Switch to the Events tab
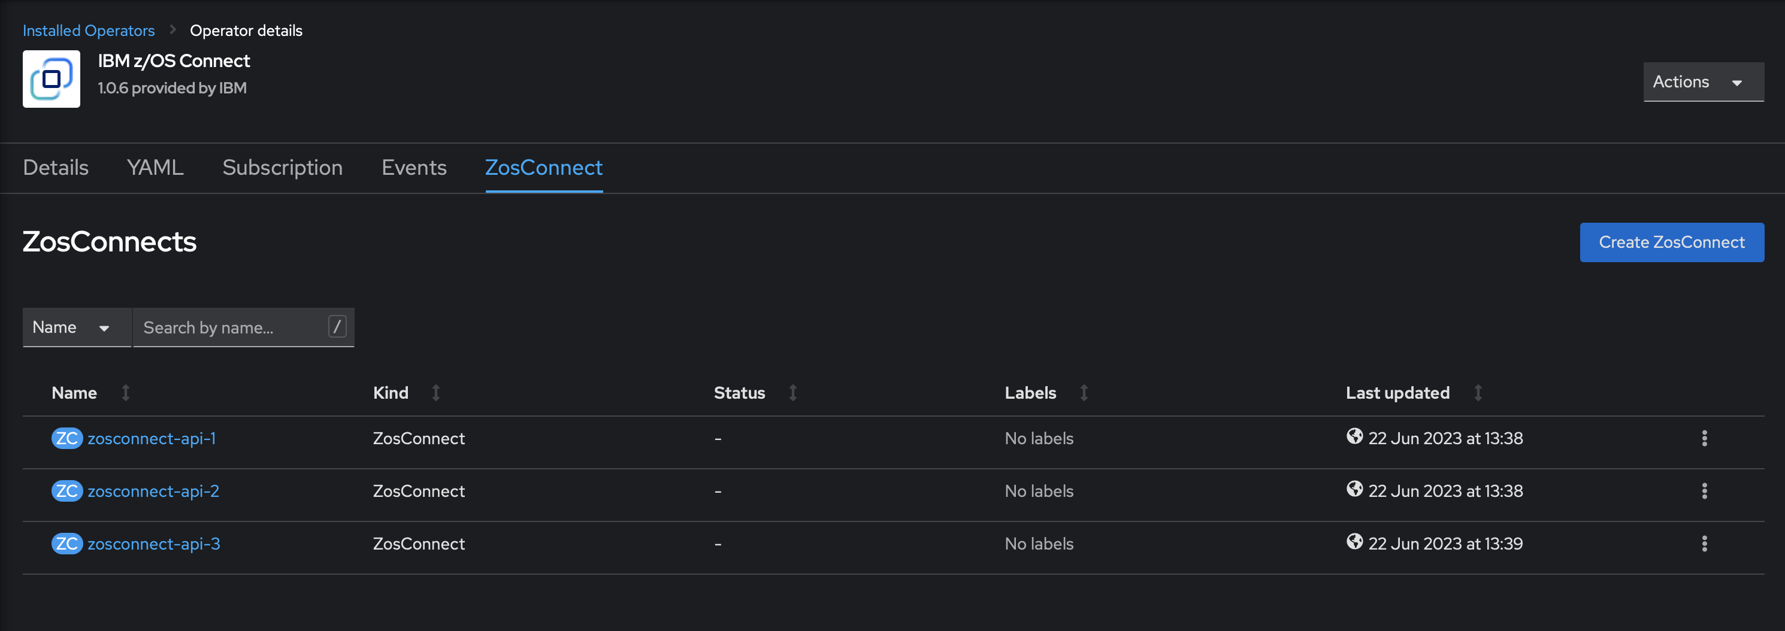The width and height of the screenshot is (1785, 631). [414, 168]
